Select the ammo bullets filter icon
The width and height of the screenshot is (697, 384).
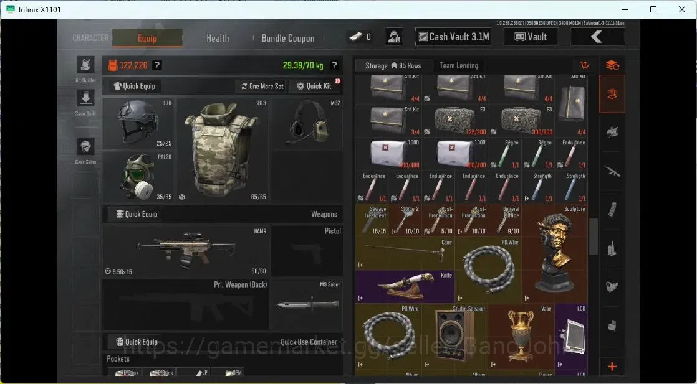612,248
